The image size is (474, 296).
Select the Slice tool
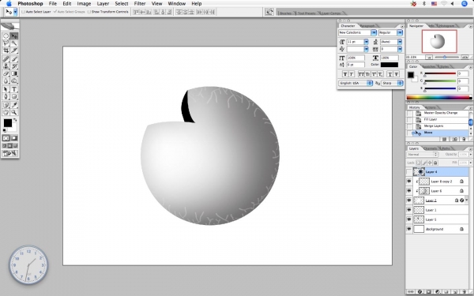[14, 51]
